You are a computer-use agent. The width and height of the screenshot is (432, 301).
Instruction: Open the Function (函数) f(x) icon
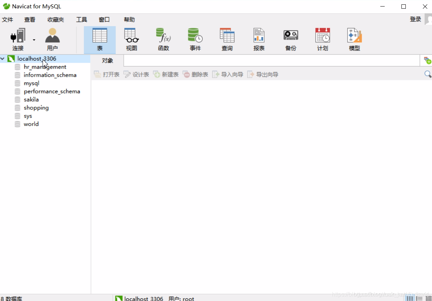(x=163, y=36)
